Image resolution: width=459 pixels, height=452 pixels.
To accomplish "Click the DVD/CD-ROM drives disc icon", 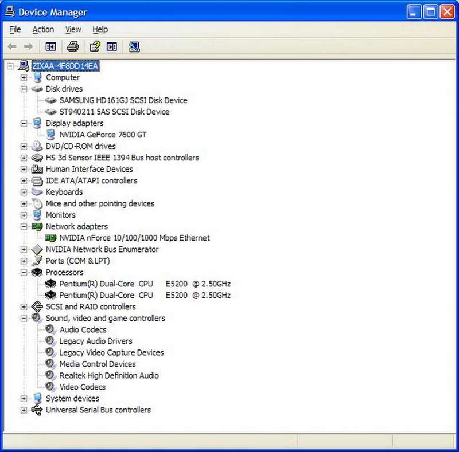I will tap(37, 146).
